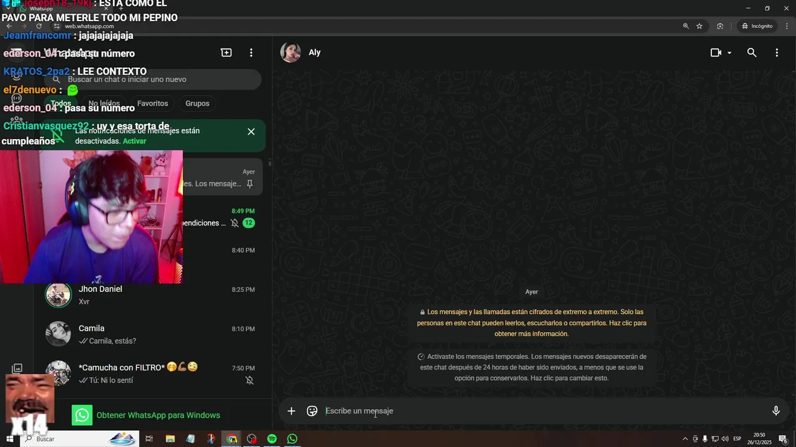
Task: Open File Explorer from the taskbar
Action: tap(170, 439)
